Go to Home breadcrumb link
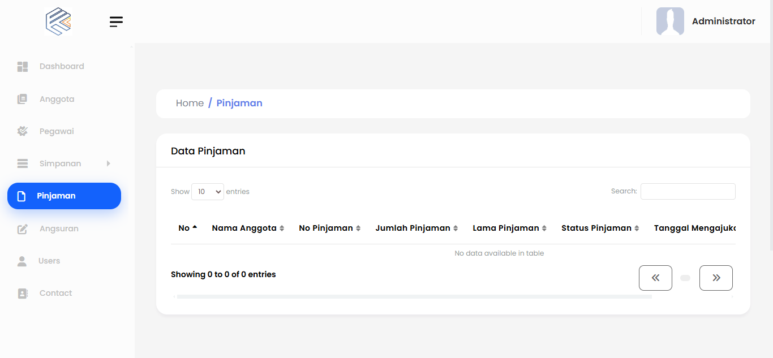Image resolution: width=773 pixels, height=358 pixels. [x=190, y=103]
